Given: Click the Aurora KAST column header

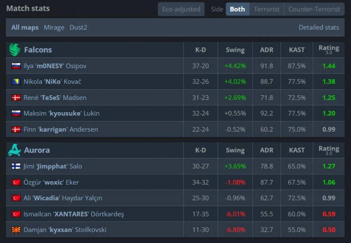Looking at the screenshot, I should pyautogui.click(x=297, y=150).
